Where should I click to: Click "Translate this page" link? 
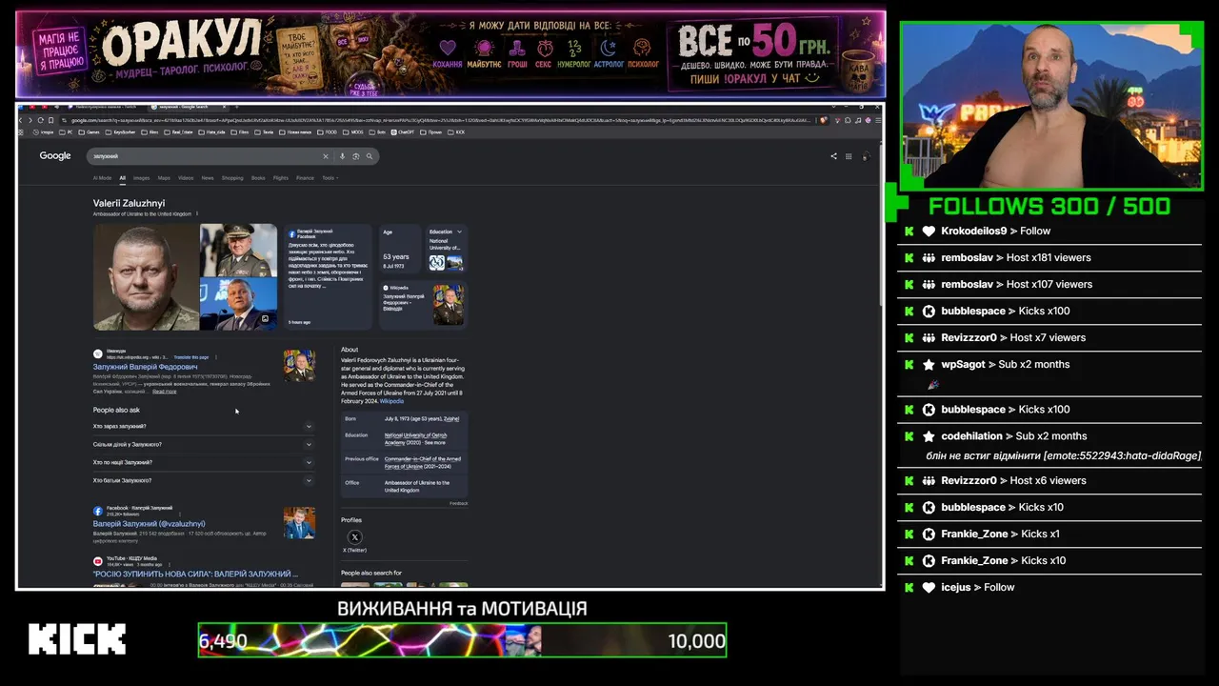click(190, 357)
